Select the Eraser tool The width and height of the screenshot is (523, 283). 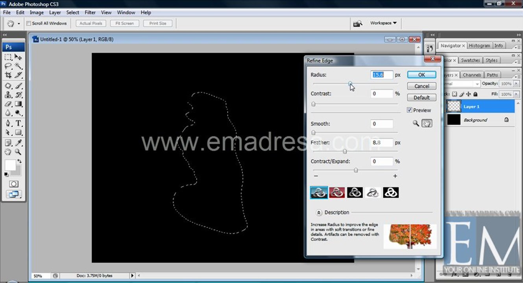pos(8,104)
